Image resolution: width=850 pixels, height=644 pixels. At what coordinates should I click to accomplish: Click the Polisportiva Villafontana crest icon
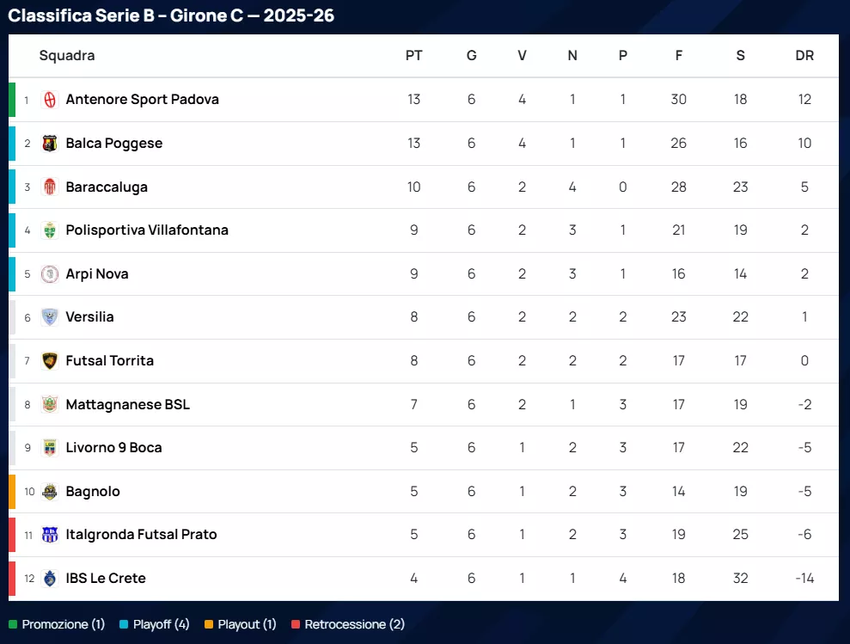tap(50, 230)
